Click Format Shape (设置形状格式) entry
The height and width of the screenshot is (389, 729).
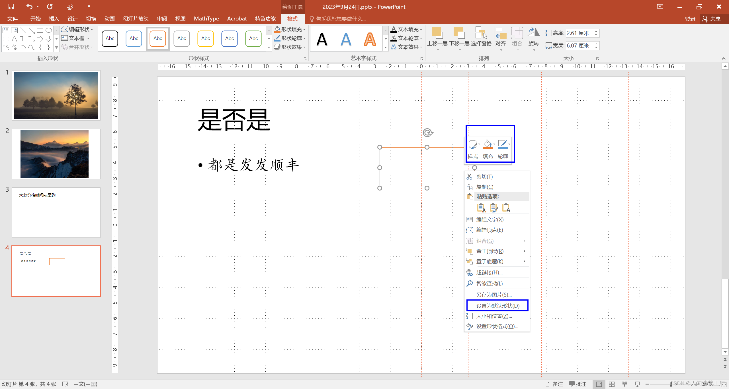[497, 326]
